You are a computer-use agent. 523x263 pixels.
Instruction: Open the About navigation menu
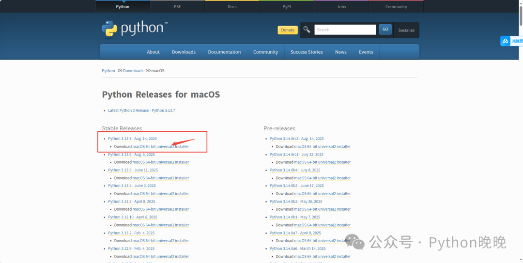(x=153, y=52)
